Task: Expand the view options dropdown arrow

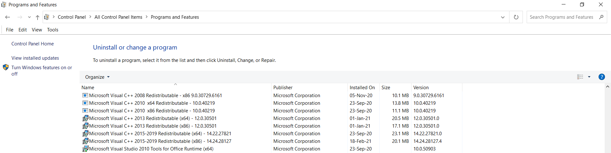Action: (x=589, y=77)
